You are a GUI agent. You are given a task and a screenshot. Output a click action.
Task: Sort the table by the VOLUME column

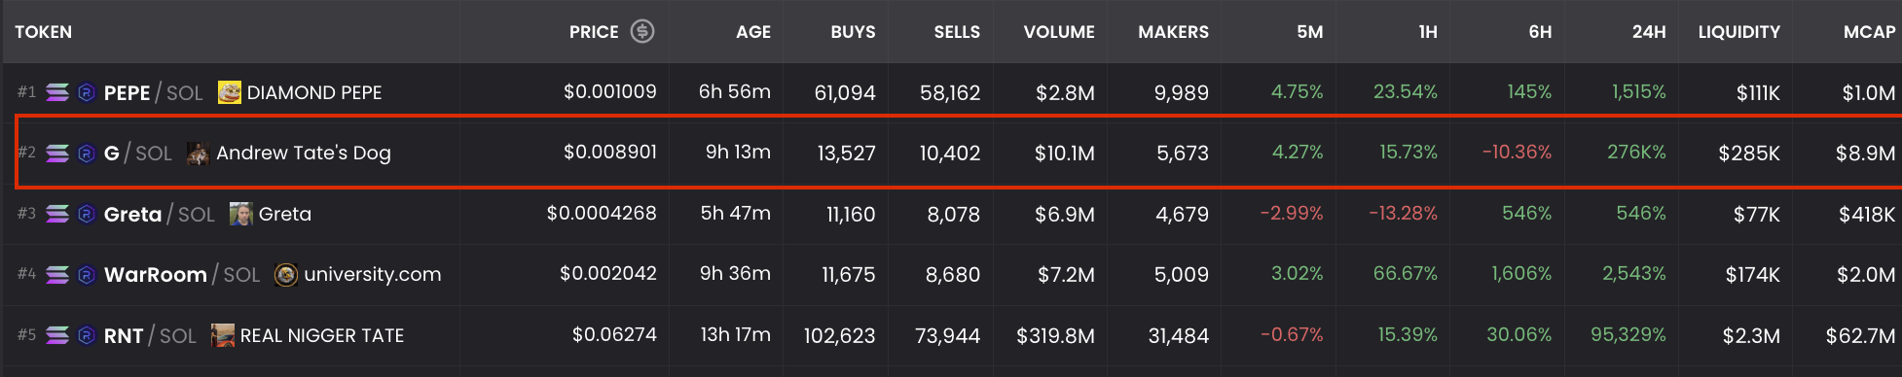tap(1059, 32)
